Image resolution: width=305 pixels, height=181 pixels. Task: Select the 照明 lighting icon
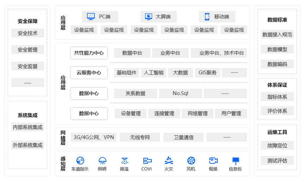pos(102,161)
